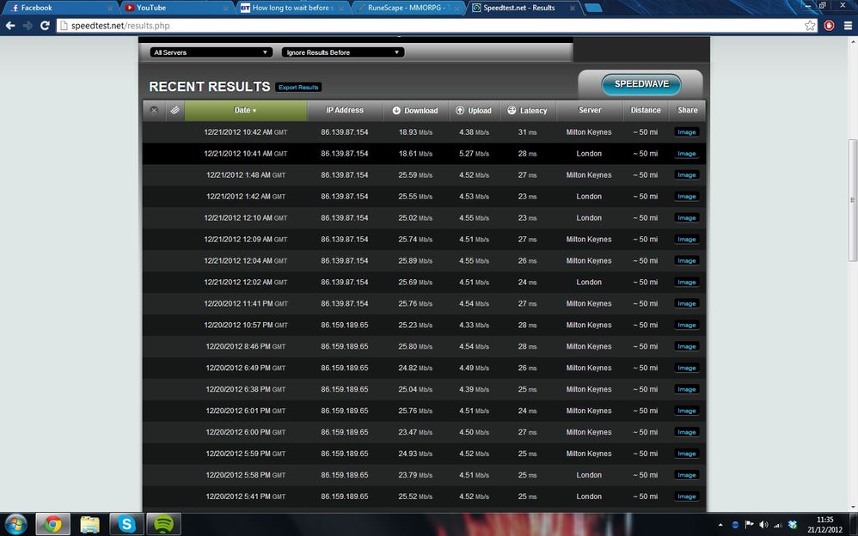Expand the Ignore Results Before dropdown
The image size is (858, 536).
(343, 52)
